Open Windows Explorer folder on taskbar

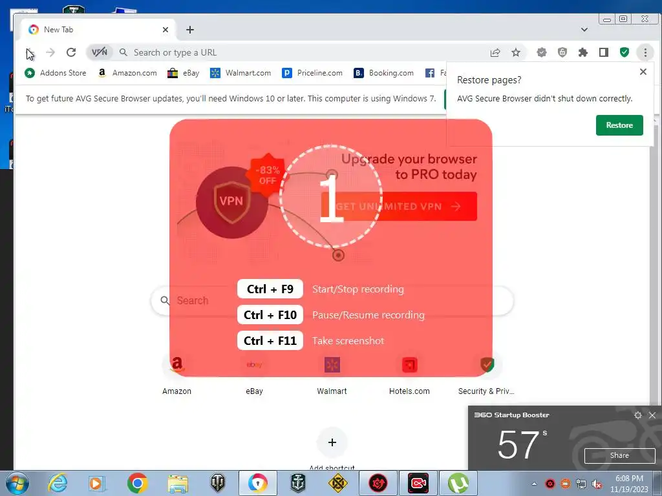coord(178,483)
